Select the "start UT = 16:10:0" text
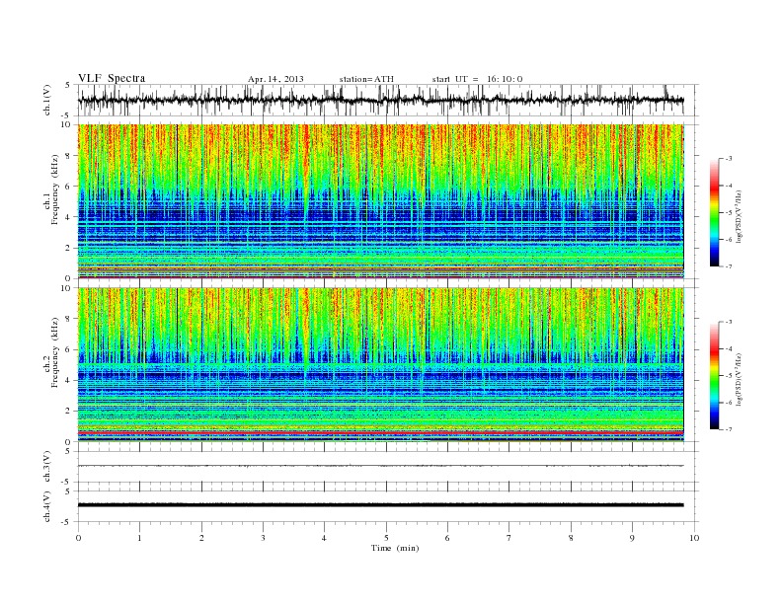Image resolution: width=782 pixels, height=604 pixels. 477,79
